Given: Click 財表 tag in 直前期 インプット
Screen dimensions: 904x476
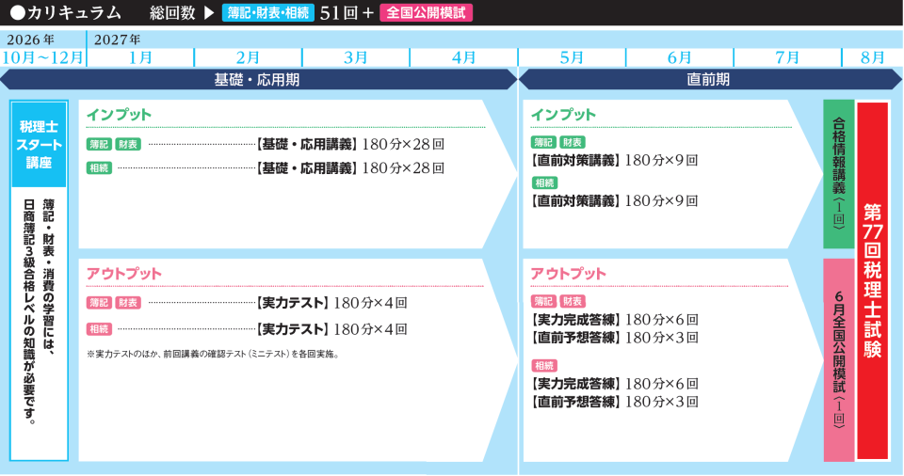Looking at the screenshot, I should coord(573,142).
